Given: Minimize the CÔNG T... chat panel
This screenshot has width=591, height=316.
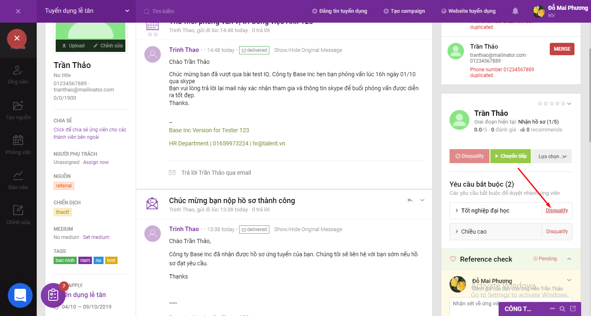Looking at the screenshot, I should click(x=553, y=309).
